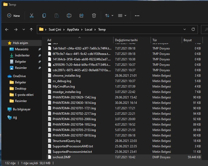This screenshot has width=208, height=166.
Task: Open address bar history dropdown
Action: click(184, 30)
